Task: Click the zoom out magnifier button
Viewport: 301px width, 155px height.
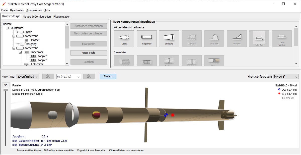Action: [48, 77]
